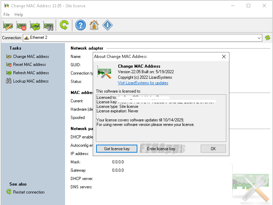The image size is (273, 205).
Task: Click the icon beside Change MAC address task
Action: click(x=9, y=57)
